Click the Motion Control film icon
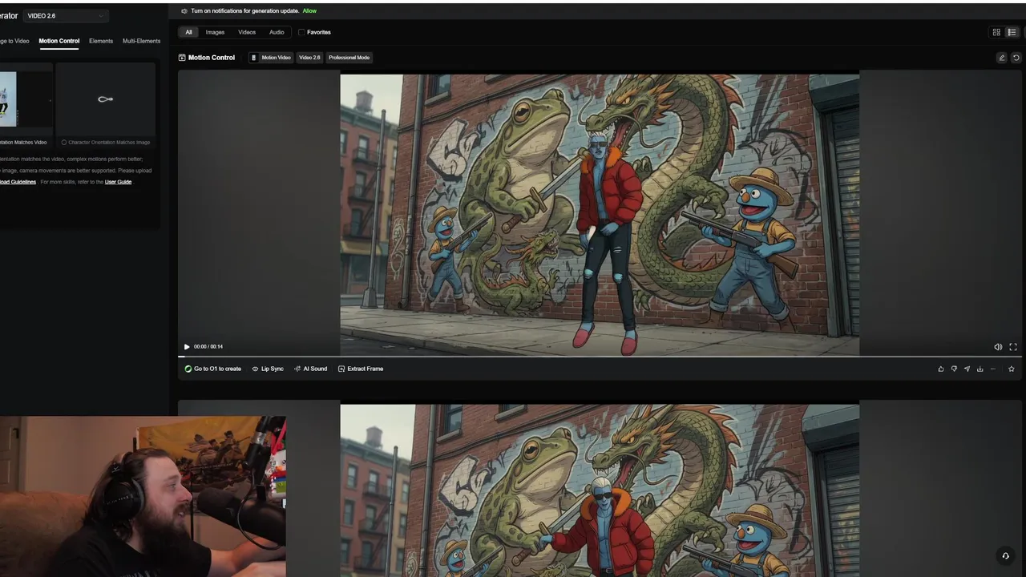 [182, 58]
